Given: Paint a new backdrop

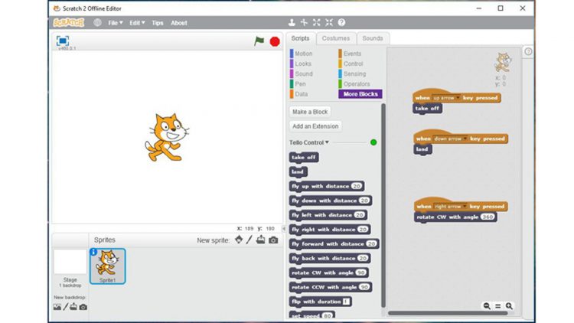Looking at the screenshot, I should [x=66, y=307].
